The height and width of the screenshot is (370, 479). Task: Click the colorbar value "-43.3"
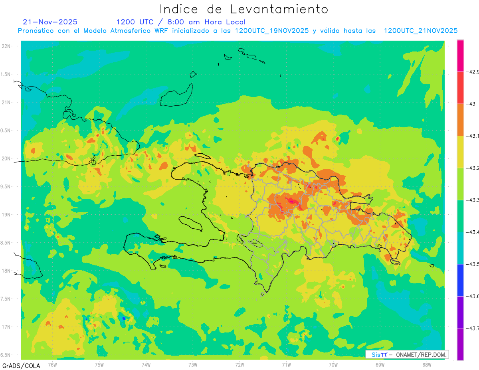(473, 200)
